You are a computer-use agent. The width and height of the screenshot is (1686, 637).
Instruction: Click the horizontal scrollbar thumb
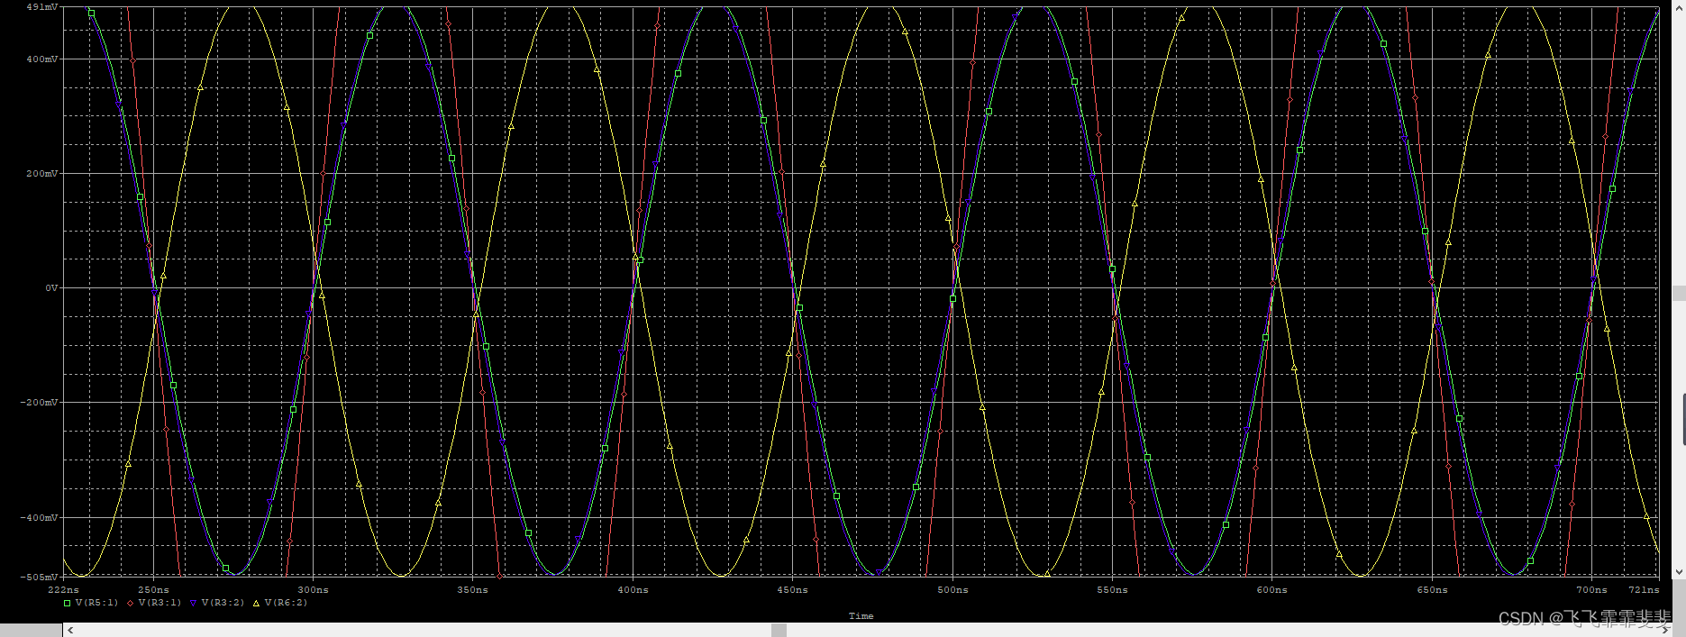[x=779, y=630]
